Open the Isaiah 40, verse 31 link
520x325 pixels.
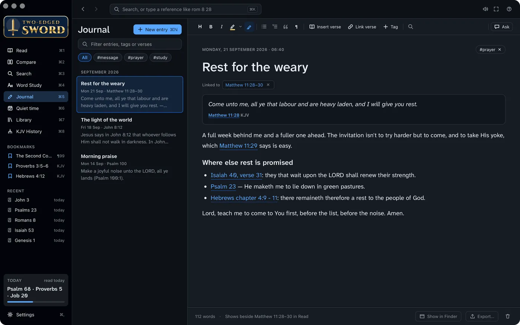237,175
